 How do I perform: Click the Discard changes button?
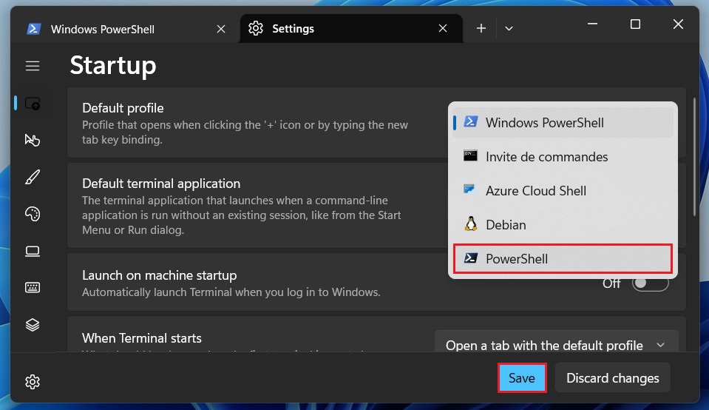tap(613, 378)
